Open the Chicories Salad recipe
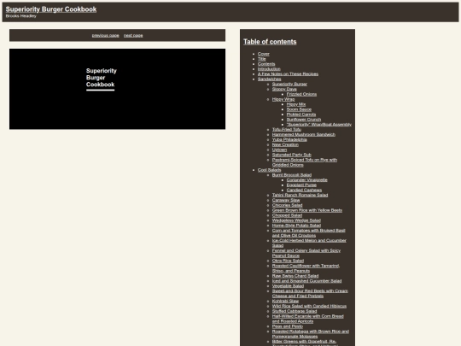 point(287,205)
